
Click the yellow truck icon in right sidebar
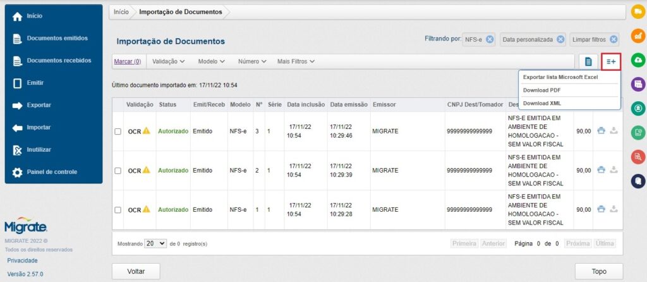click(x=638, y=12)
